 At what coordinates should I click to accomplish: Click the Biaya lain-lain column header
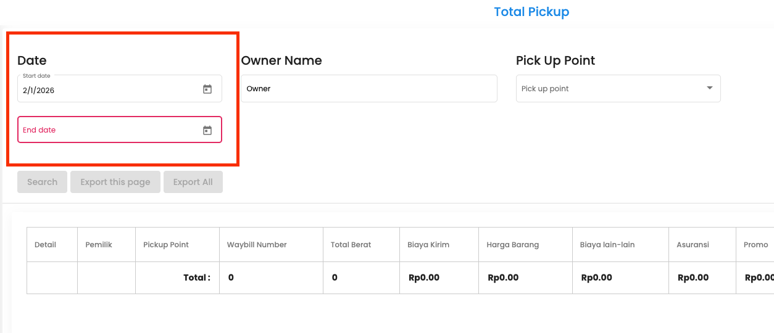[x=607, y=245]
